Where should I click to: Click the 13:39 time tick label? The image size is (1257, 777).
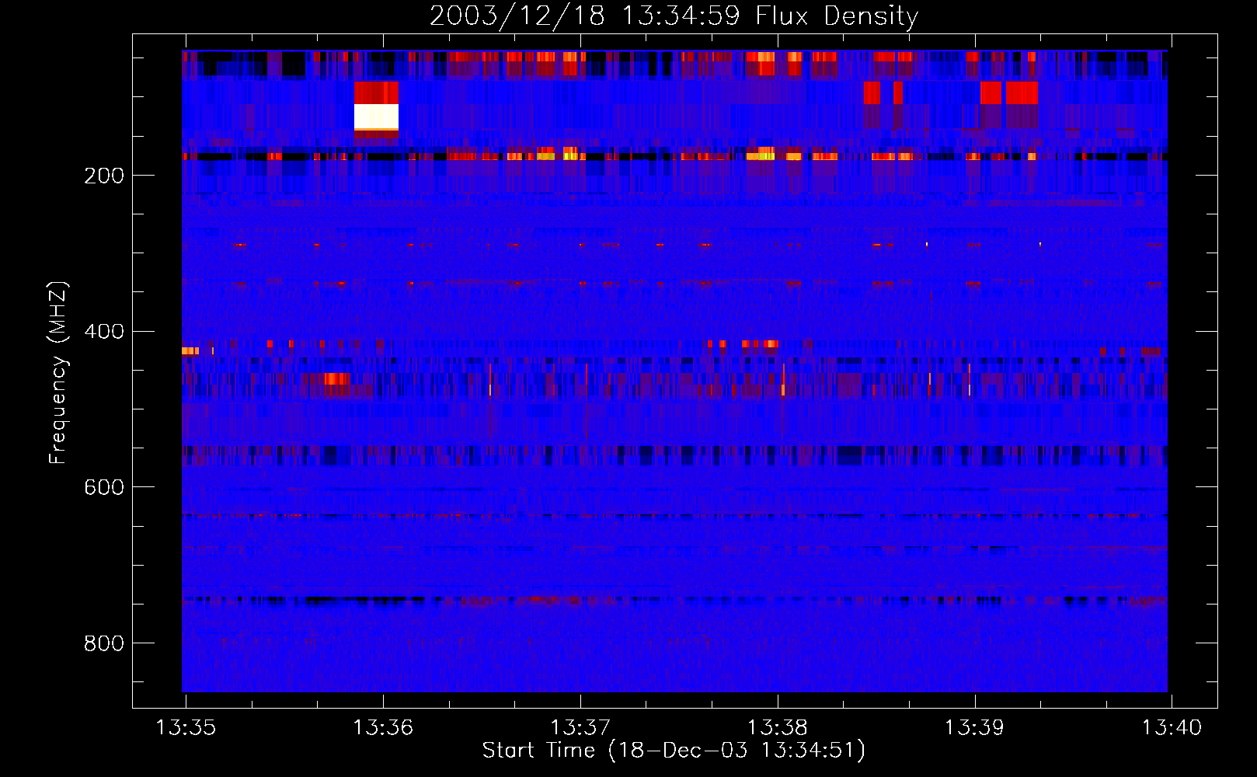(974, 728)
